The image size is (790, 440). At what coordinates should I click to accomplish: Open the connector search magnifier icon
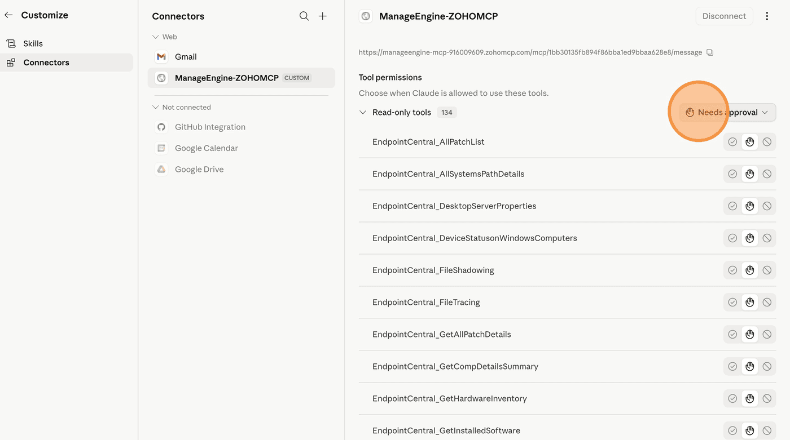point(304,16)
